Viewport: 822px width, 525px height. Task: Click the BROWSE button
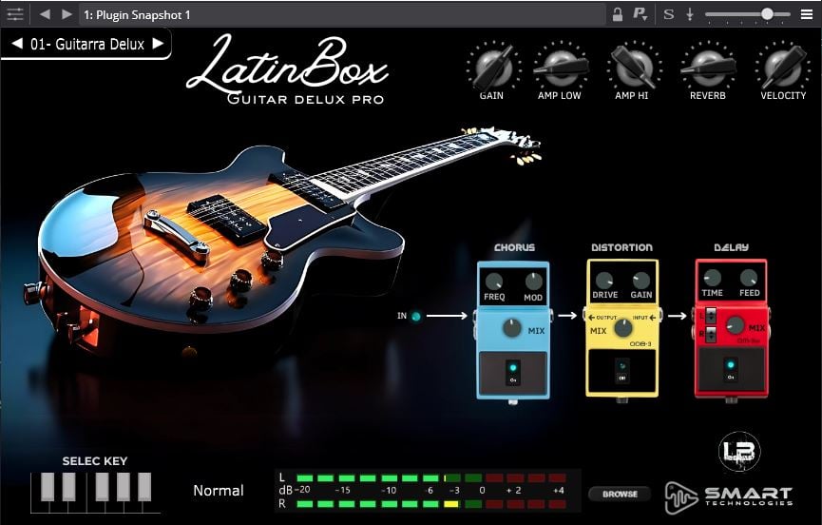620,494
